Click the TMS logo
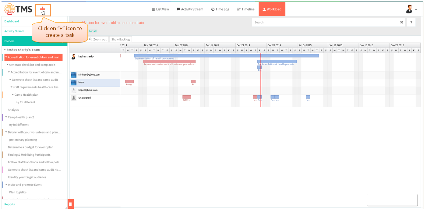This screenshot has width=427, height=209. coord(18,9)
